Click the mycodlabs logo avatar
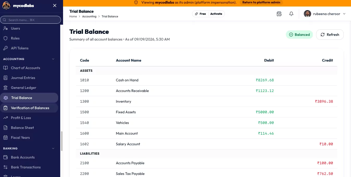 click(x=6, y=5)
